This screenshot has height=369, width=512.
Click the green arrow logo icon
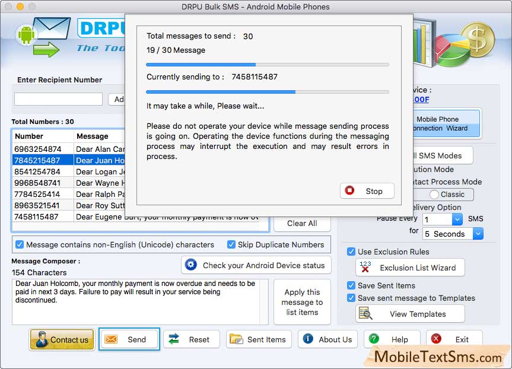point(46,49)
